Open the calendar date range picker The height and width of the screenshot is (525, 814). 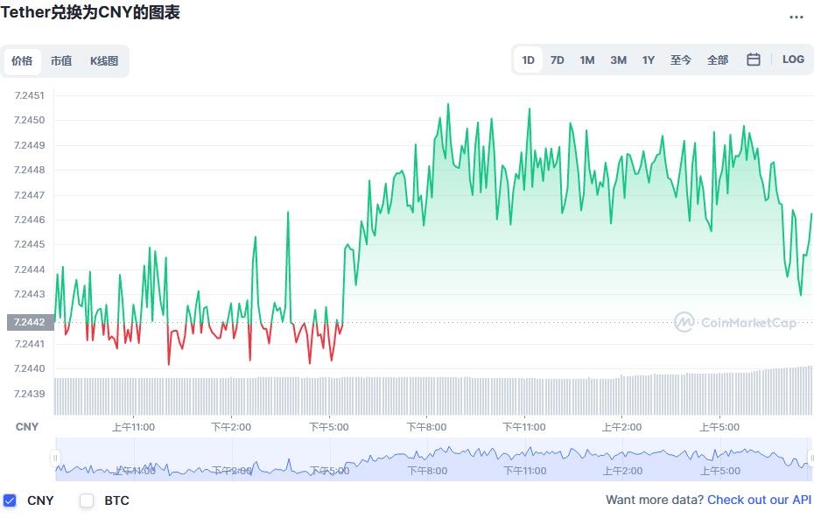pyautogui.click(x=753, y=59)
